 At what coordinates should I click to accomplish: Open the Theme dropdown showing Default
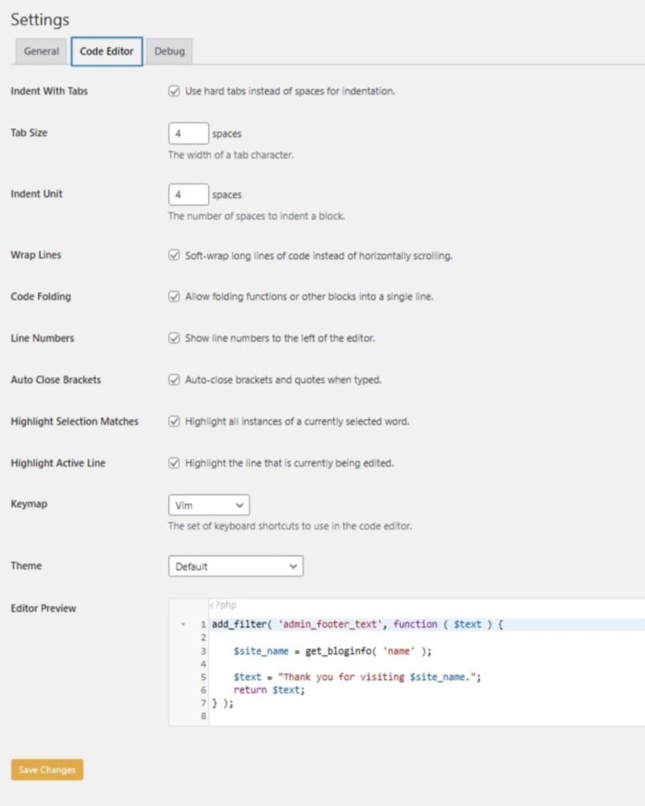pos(235,566)
